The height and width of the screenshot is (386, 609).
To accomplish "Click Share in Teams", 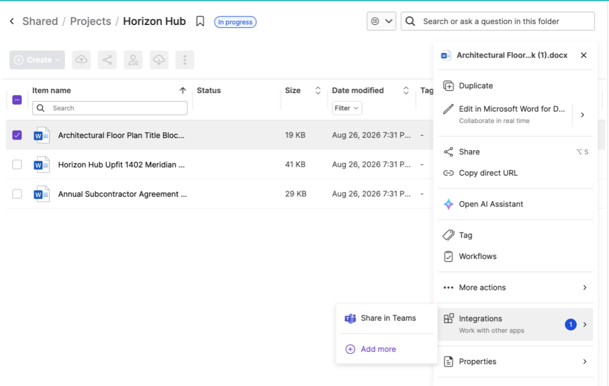I will pyautogui.click(x=387, y=318).
